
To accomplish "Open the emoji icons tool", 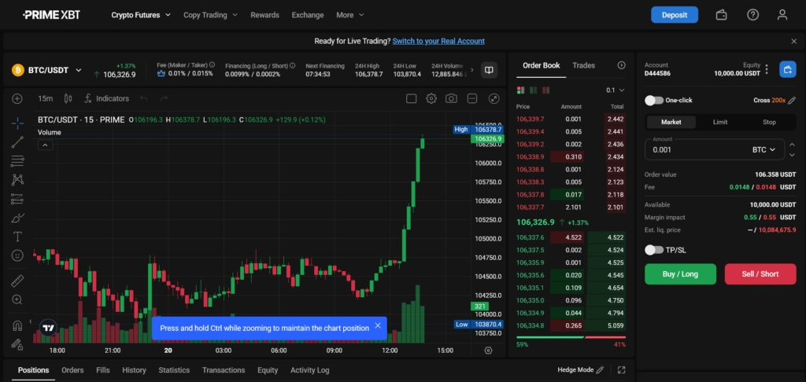I will click(17, 255).
